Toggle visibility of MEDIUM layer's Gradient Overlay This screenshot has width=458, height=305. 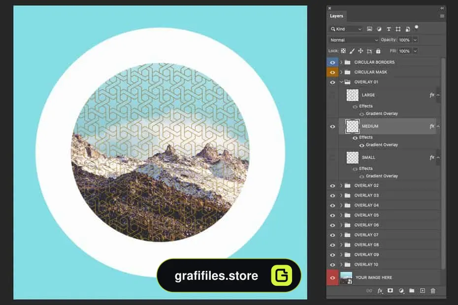tap(361, 145)
